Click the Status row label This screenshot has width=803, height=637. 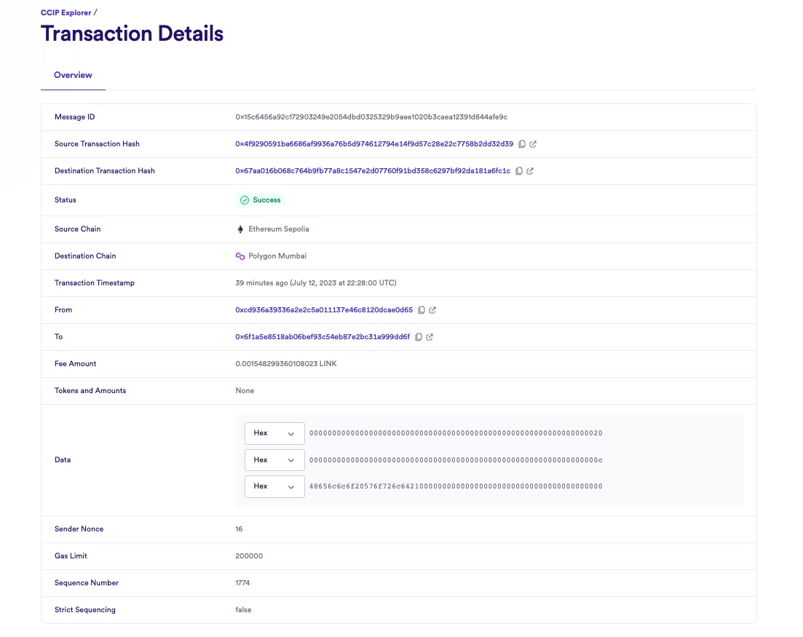tap(66, 200)
